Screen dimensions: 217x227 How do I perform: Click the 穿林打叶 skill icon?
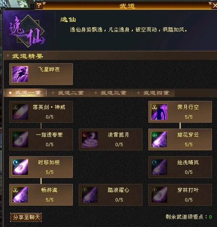pyautogui.click(x=159, y=195)
